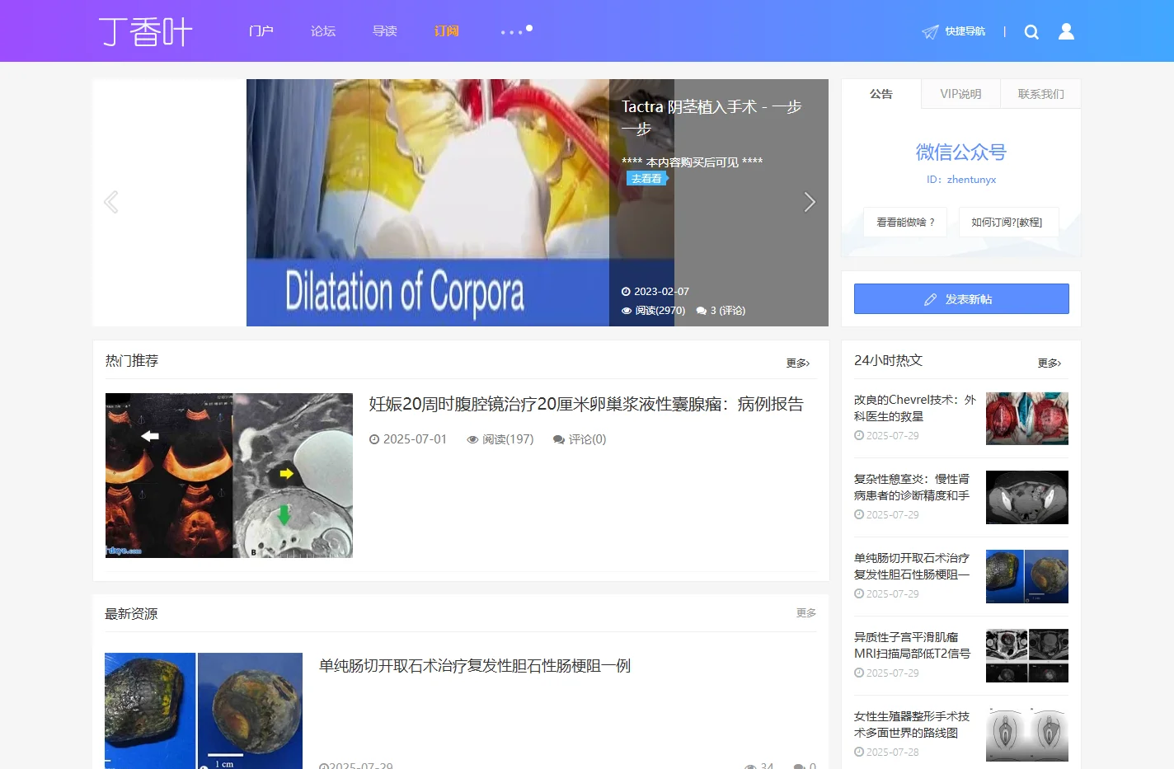Open 更多 link in 热门推荐
1174x769 pixels.
tap(798, 363)
